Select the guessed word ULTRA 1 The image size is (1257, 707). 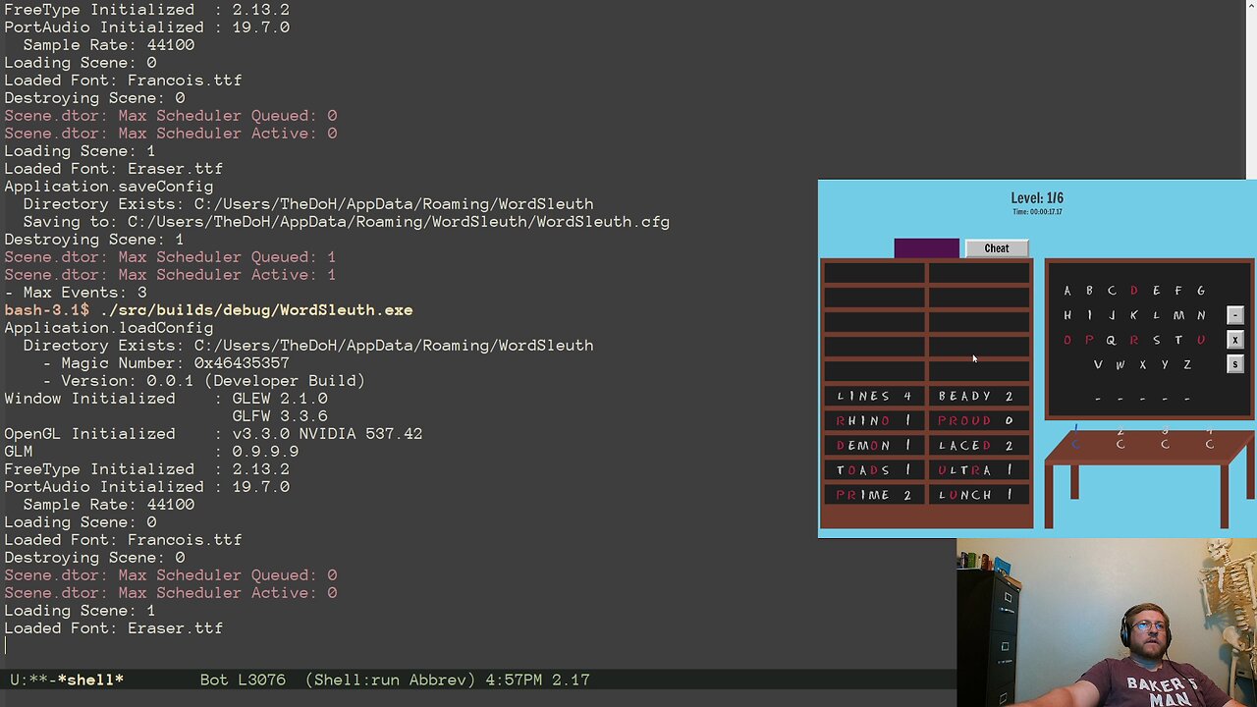point(978,470)
